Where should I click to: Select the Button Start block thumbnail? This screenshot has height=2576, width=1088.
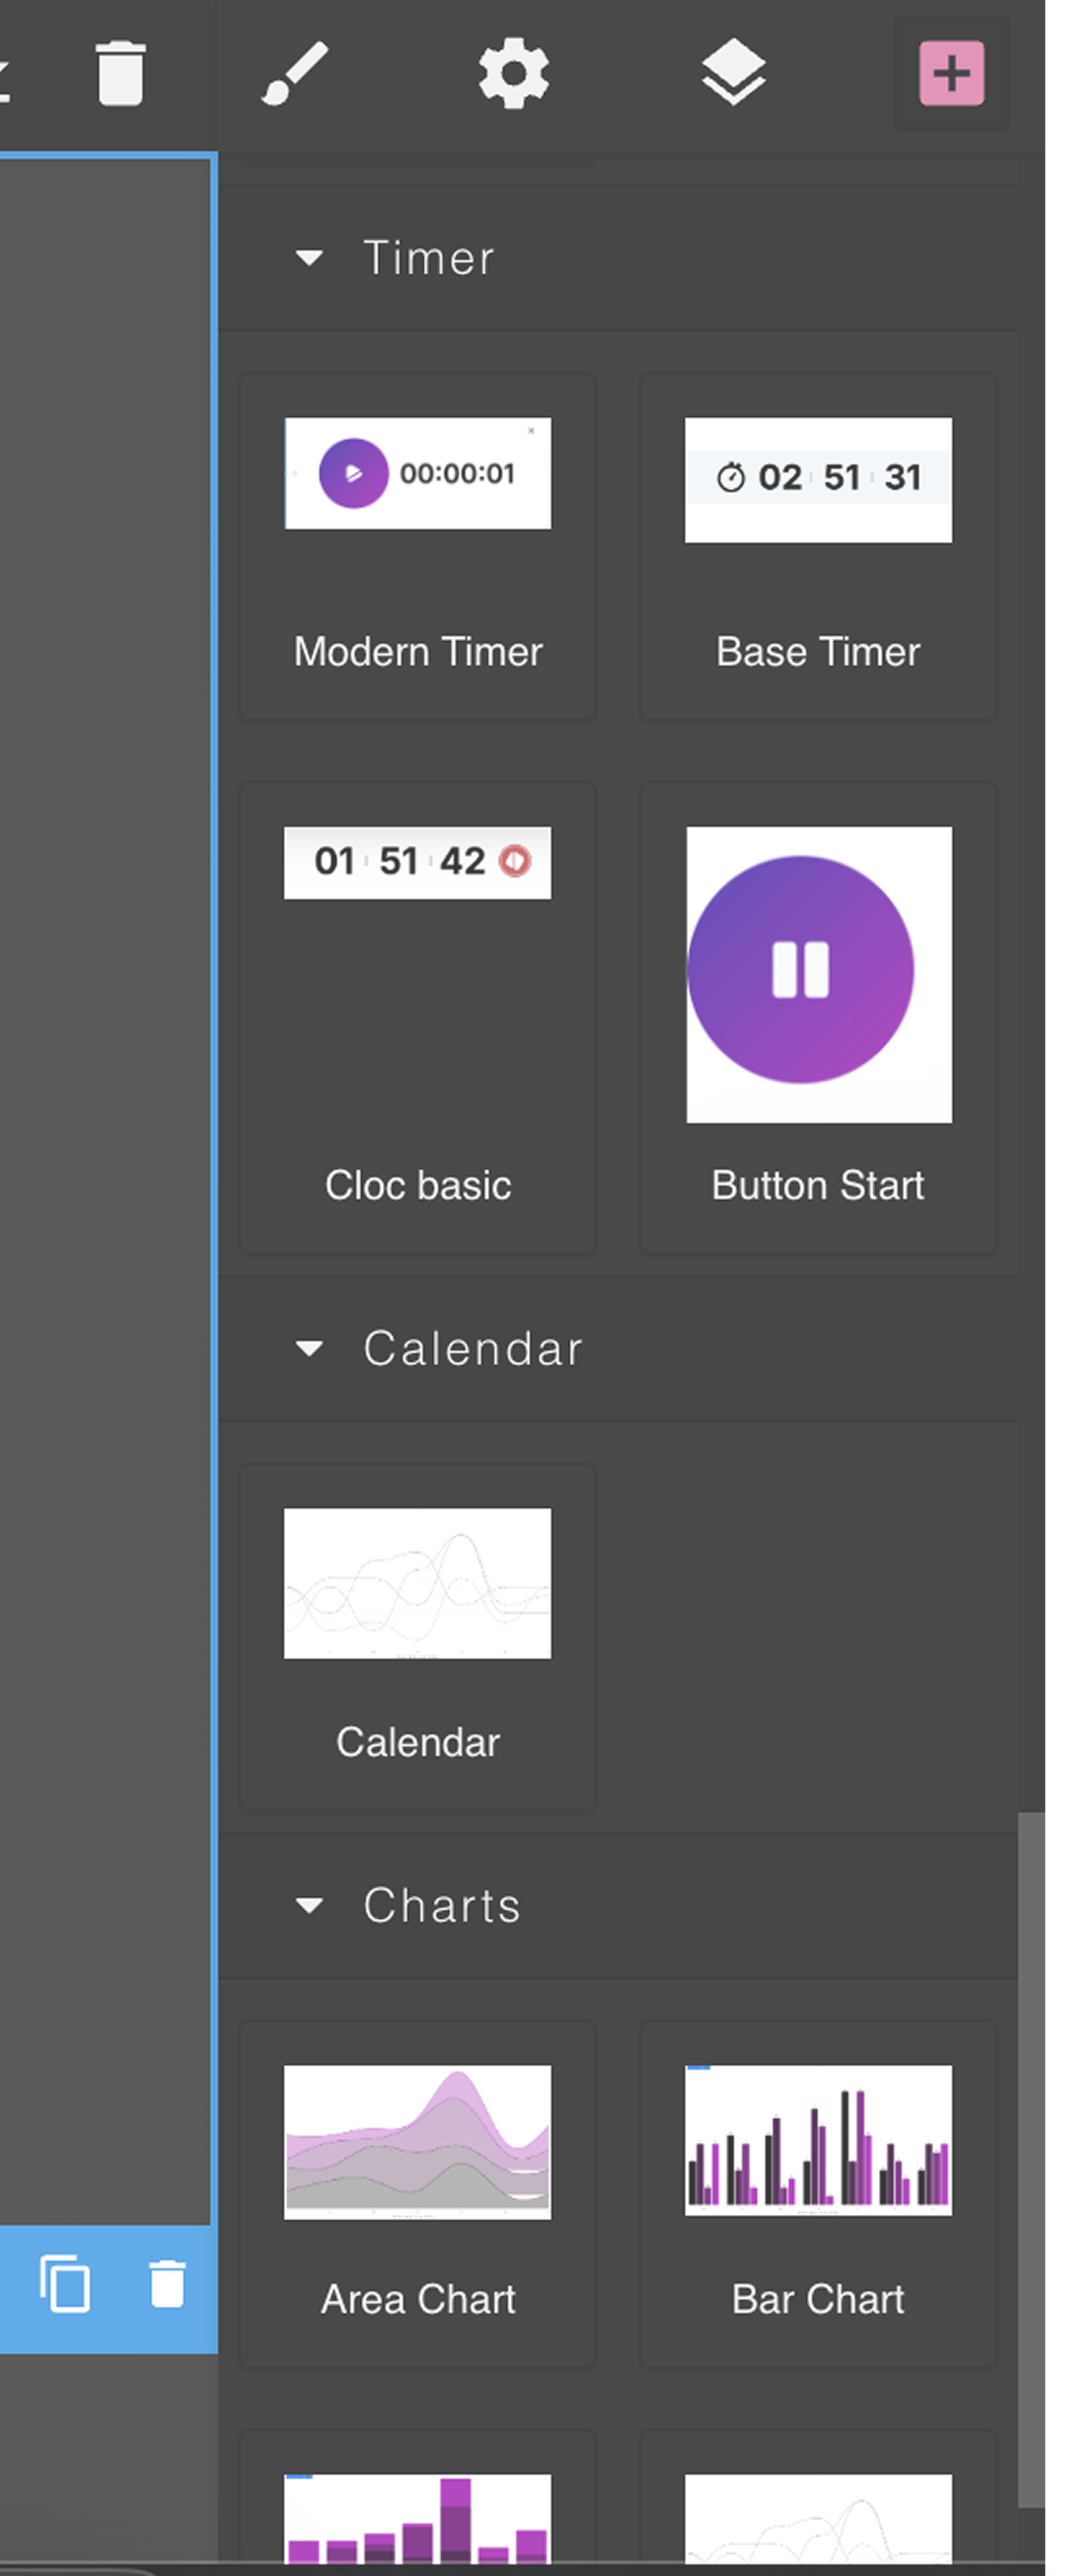coord(819,974)
